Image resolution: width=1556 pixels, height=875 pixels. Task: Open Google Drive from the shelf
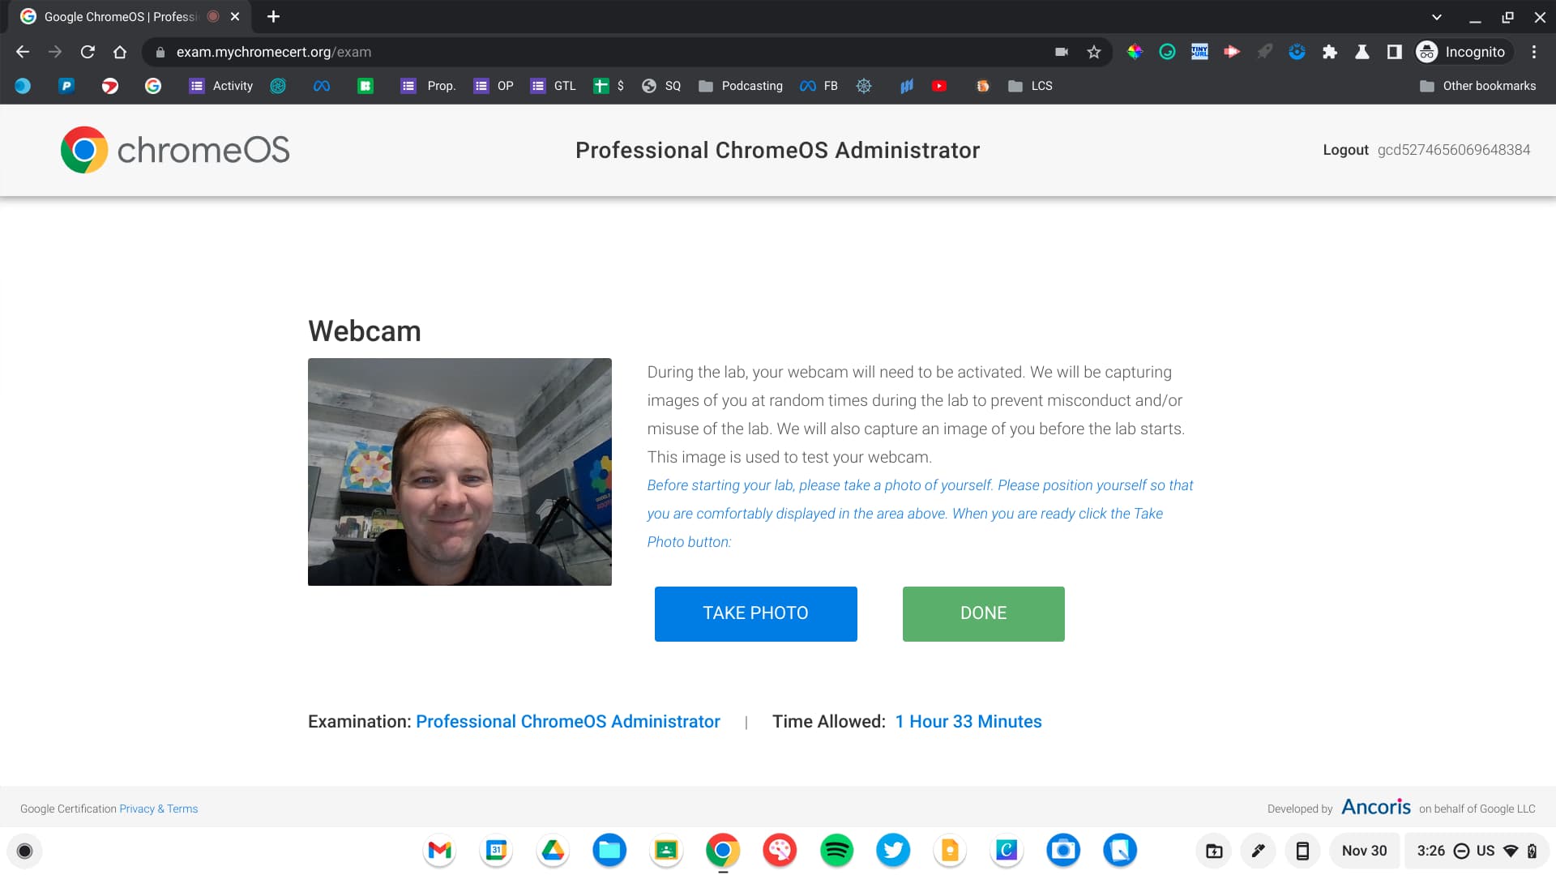click(553, 851)
